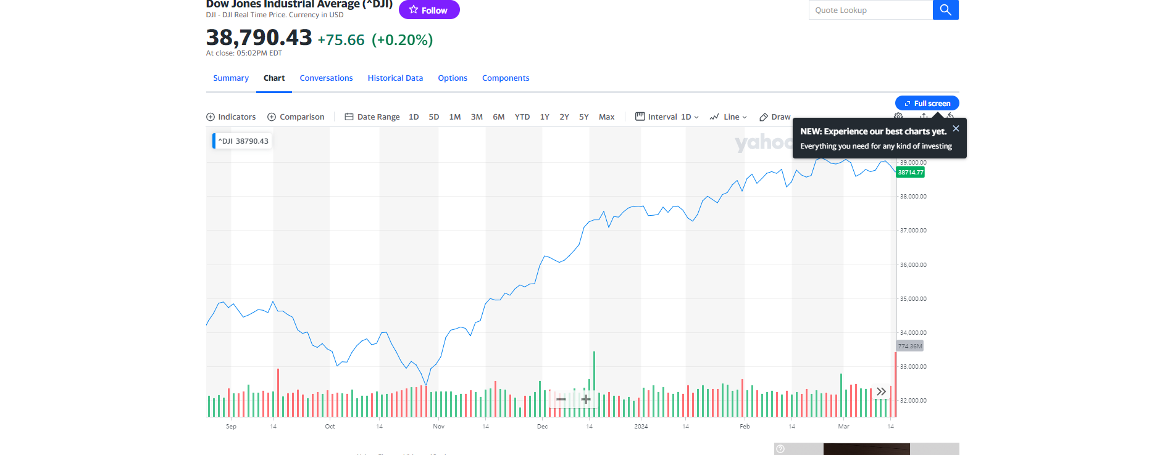The height and width of the screenshot is (455, 1165).
Task: Click the double-arrow jump to latest icon
Action: click(x=882, y=391)
